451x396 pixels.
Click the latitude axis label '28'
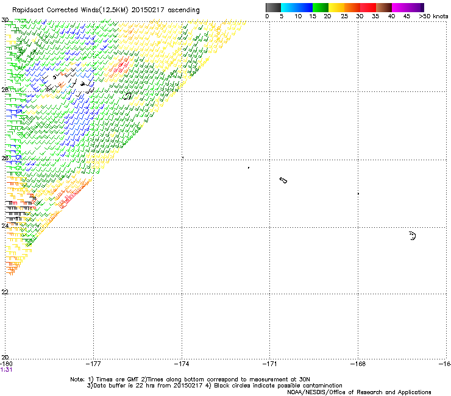coord(5,90)
